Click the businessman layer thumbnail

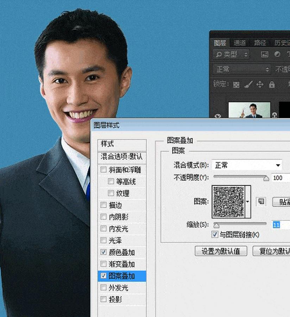coord(250,110)
